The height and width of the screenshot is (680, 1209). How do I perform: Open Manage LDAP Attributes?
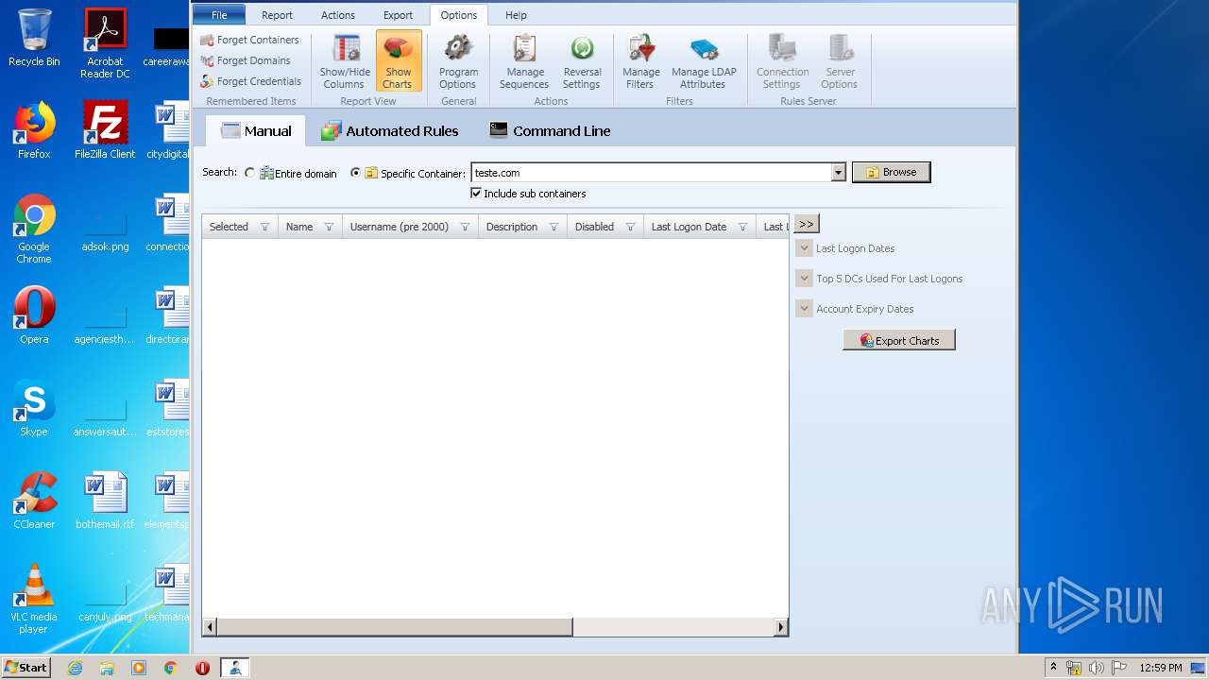704,62
